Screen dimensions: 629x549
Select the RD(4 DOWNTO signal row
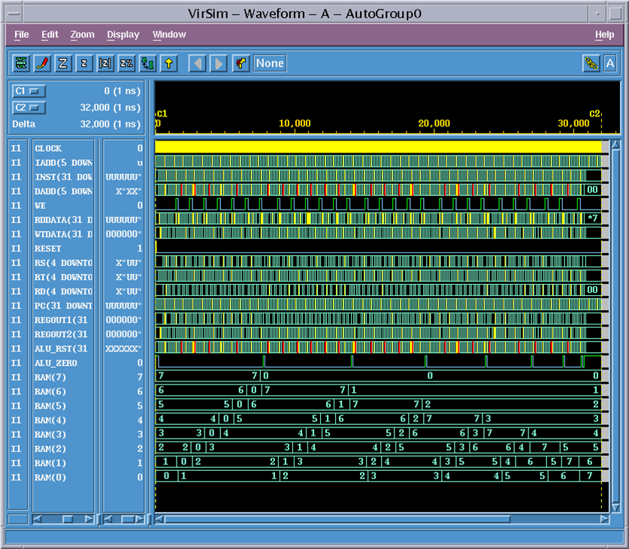pos(63,291)
